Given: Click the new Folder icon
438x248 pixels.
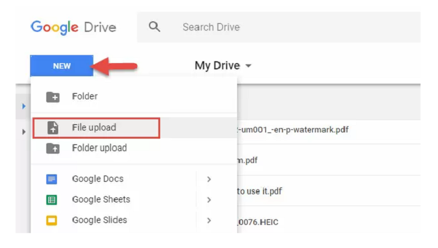Looking at the screenshot, I should coord(53,97).
